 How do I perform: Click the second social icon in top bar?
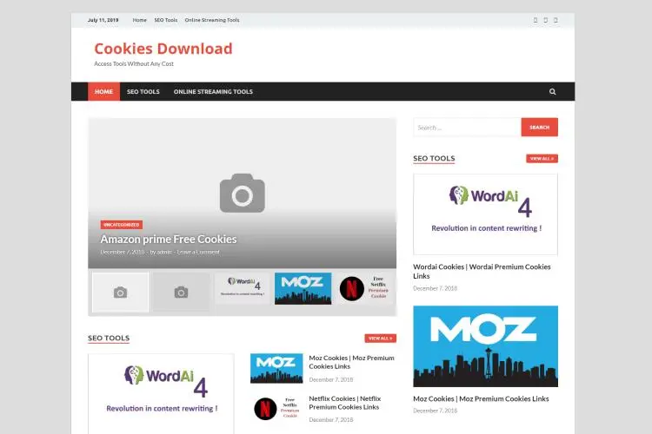click(x=546, y=20)
